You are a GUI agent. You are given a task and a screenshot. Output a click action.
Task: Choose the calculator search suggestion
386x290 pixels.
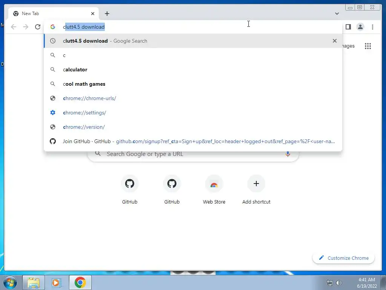[x=193, y=69]
